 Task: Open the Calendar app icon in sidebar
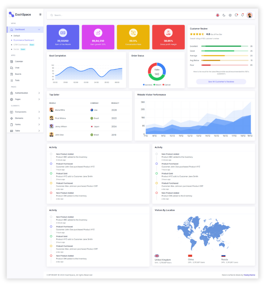click(x=12, y=62)
